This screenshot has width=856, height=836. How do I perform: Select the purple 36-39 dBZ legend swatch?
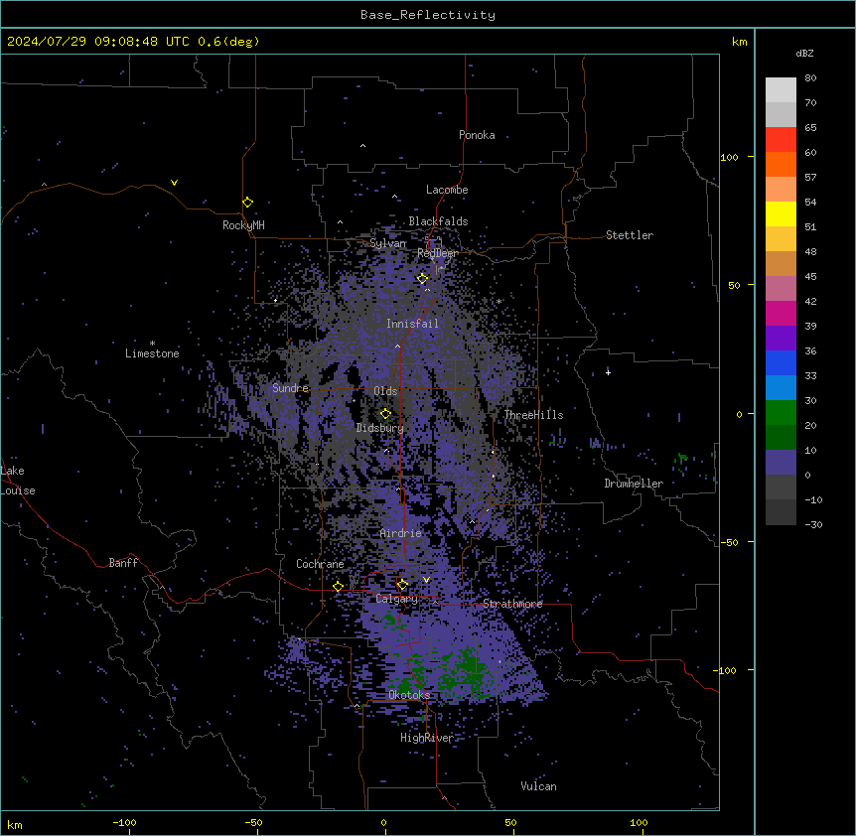point(781,339)
